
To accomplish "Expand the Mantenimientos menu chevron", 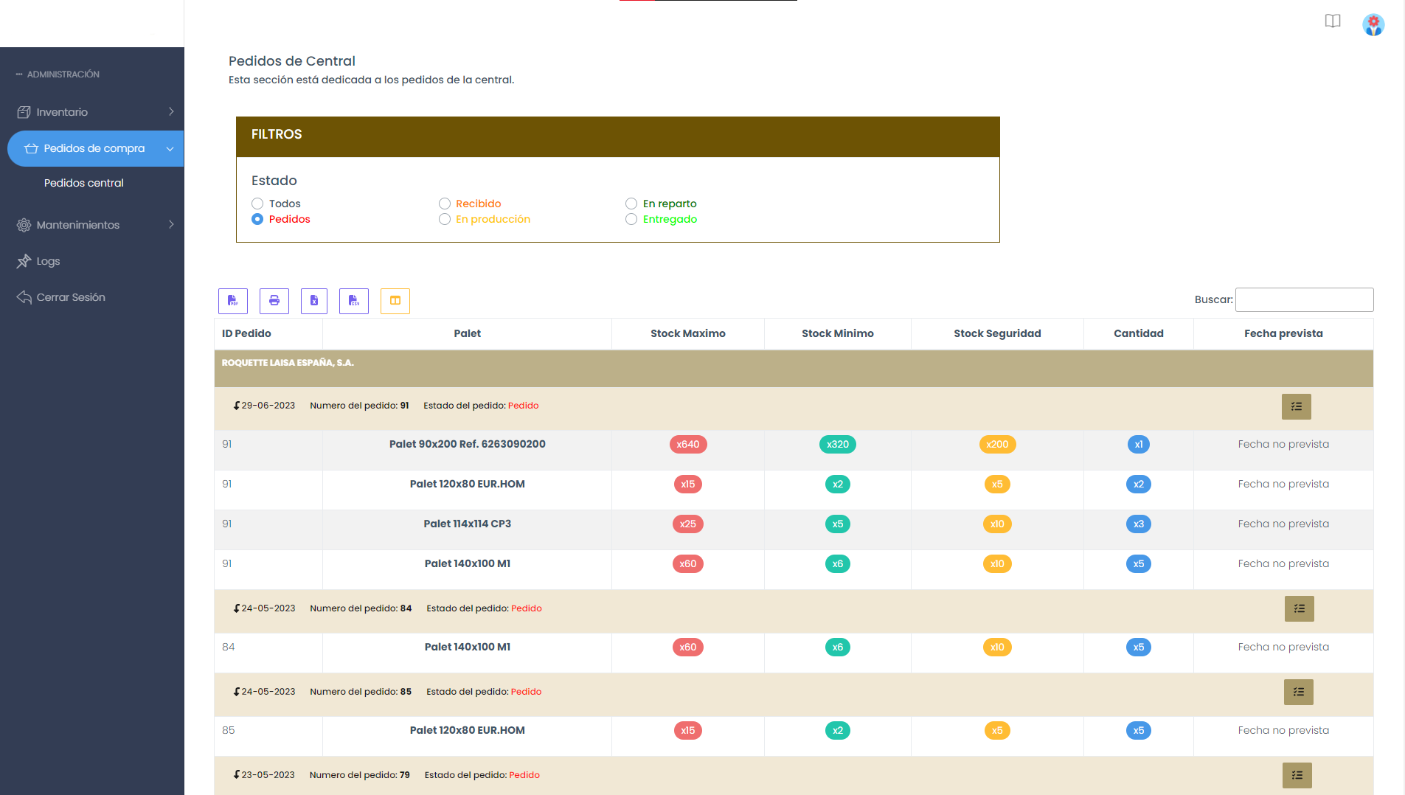I will click(171, 224).
